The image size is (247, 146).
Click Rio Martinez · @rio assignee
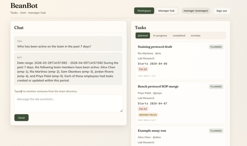[x=149, y=53]
